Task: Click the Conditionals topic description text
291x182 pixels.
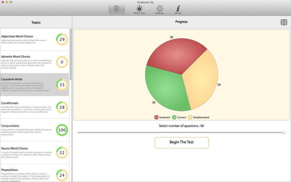Action: click(x=26, y=110)
